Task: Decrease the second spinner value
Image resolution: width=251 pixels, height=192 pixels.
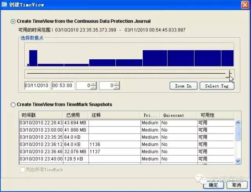Action: (x=116, y=87)
